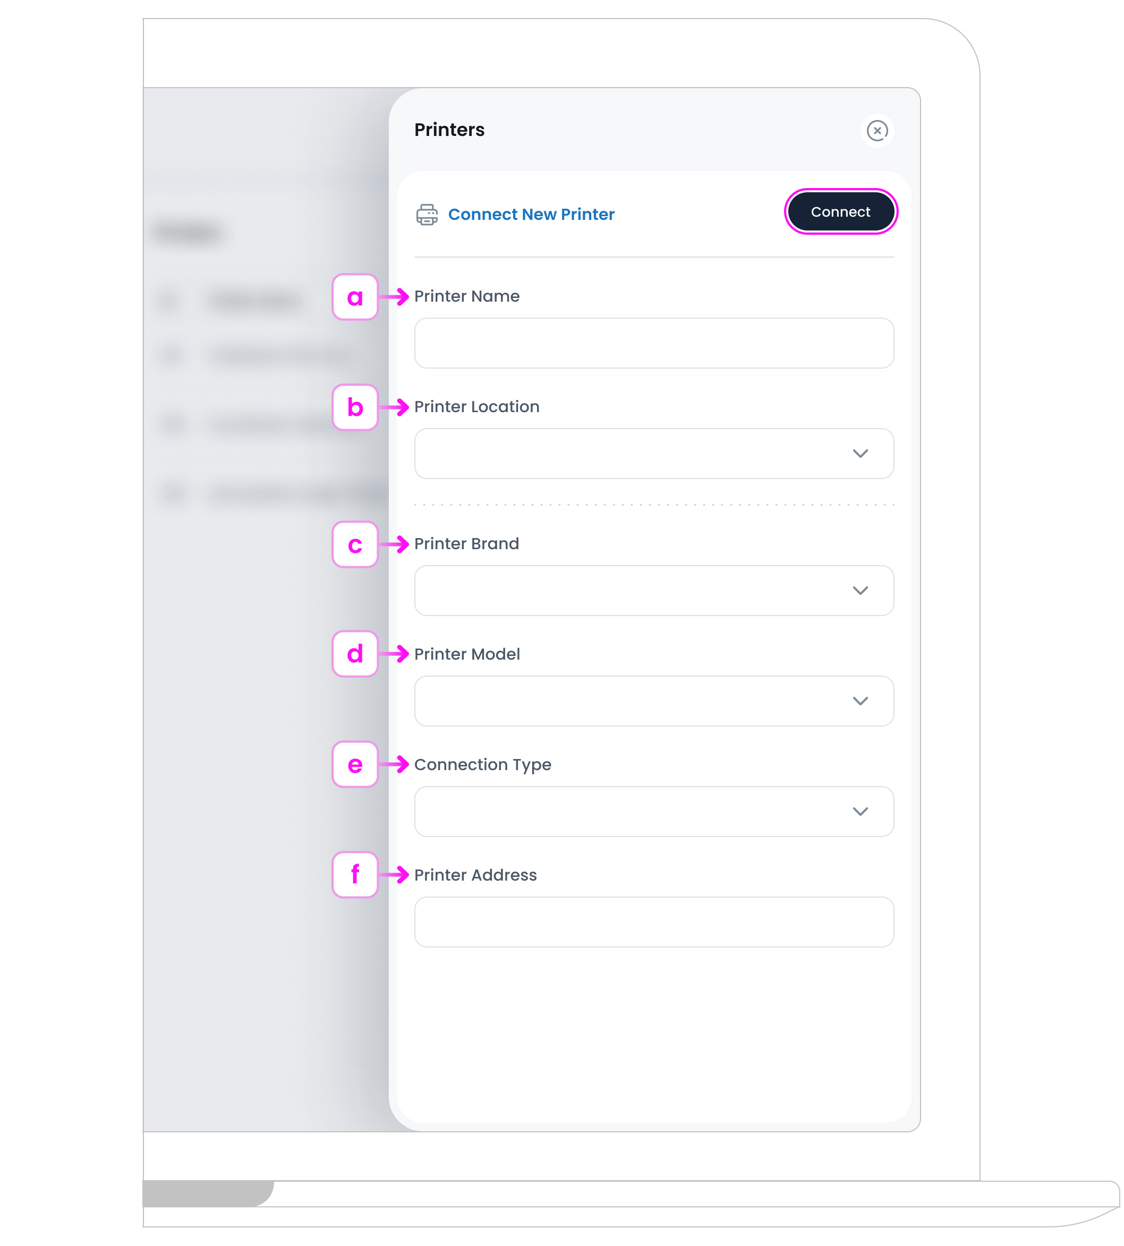Click the Connect New Printer heading
The height and width of the screenshot is (1246, 1124).
531,214
